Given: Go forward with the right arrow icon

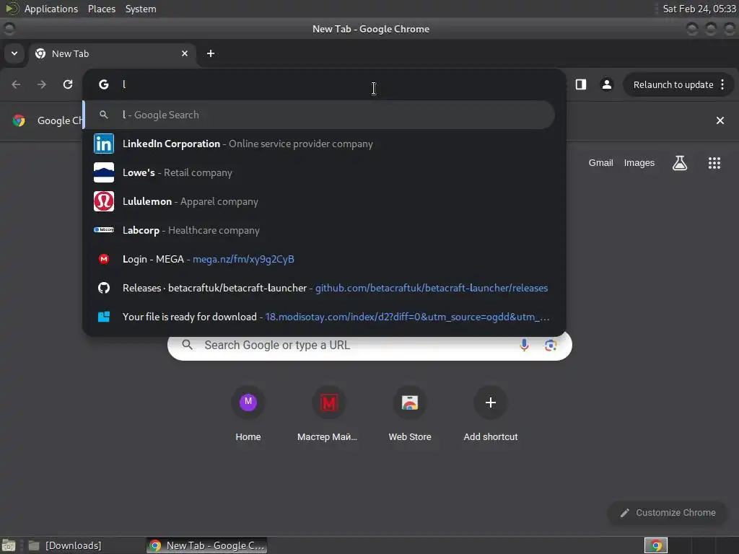Looking at the screenshot, I should click(42, 84).
